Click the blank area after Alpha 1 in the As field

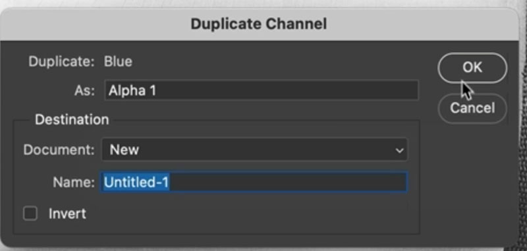tap(287, 90)
